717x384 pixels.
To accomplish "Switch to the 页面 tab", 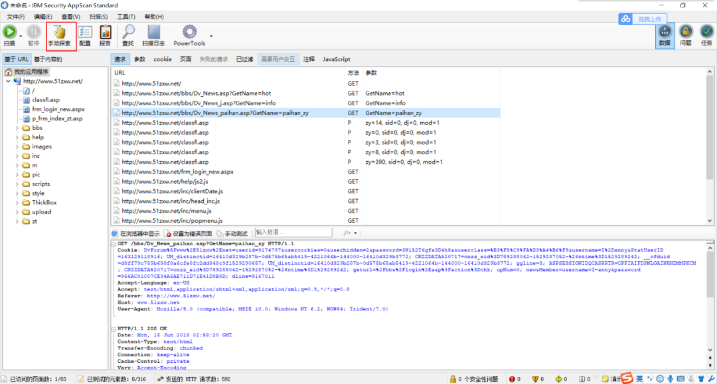I will [186, 60].
